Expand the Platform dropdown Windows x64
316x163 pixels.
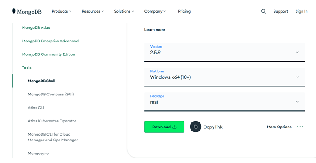click(x=224, y=77)
